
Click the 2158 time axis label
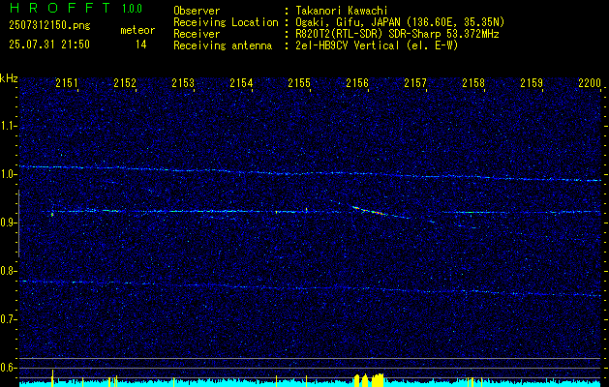pos(473,83)
